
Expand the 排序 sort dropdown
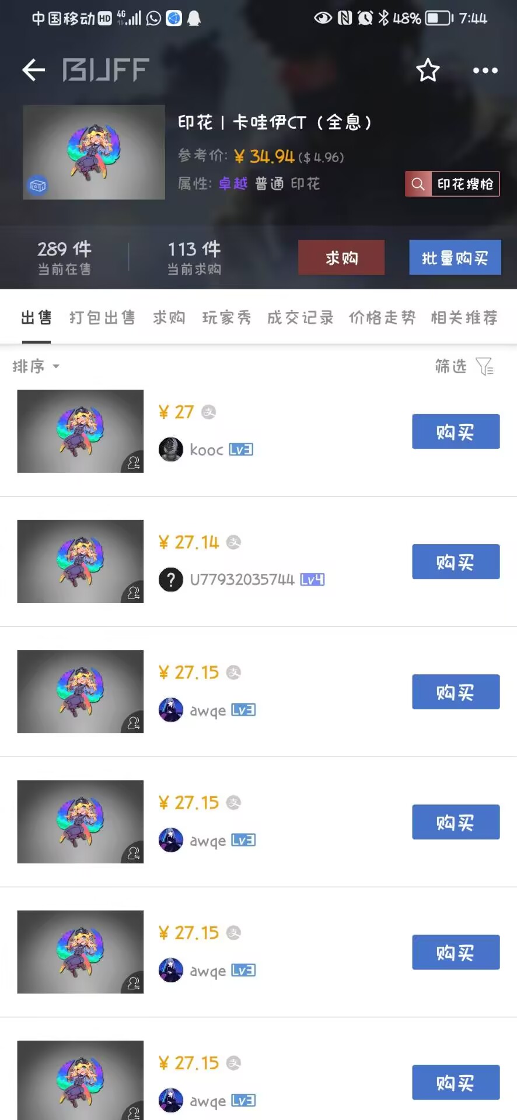tap(36, 366)
